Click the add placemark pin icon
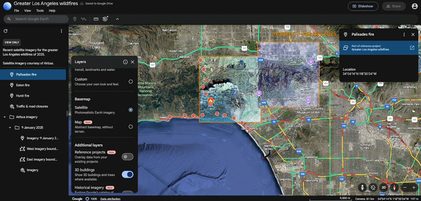This screenshot has height=201, width=421. pos(75,19)
